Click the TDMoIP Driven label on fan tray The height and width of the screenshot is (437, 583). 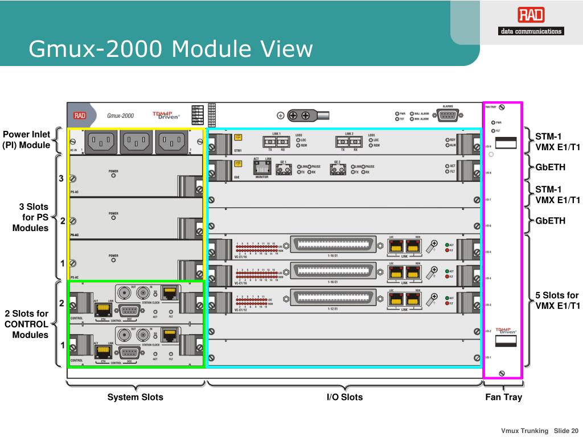tap(506, 331)
